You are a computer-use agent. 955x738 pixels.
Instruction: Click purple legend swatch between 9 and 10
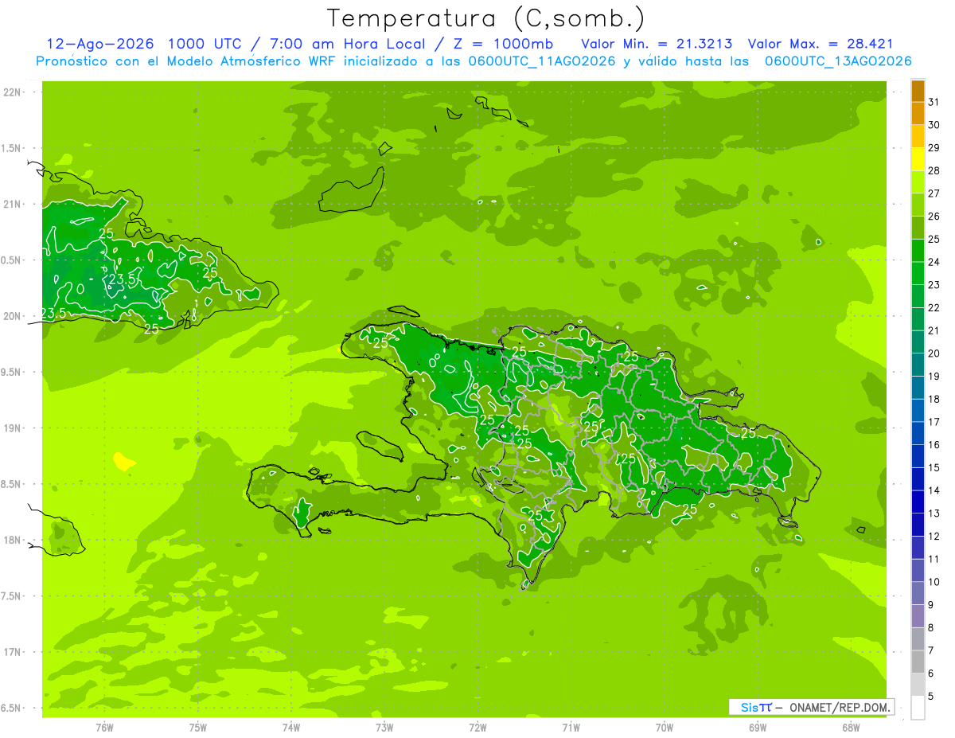tap(918, 593)
